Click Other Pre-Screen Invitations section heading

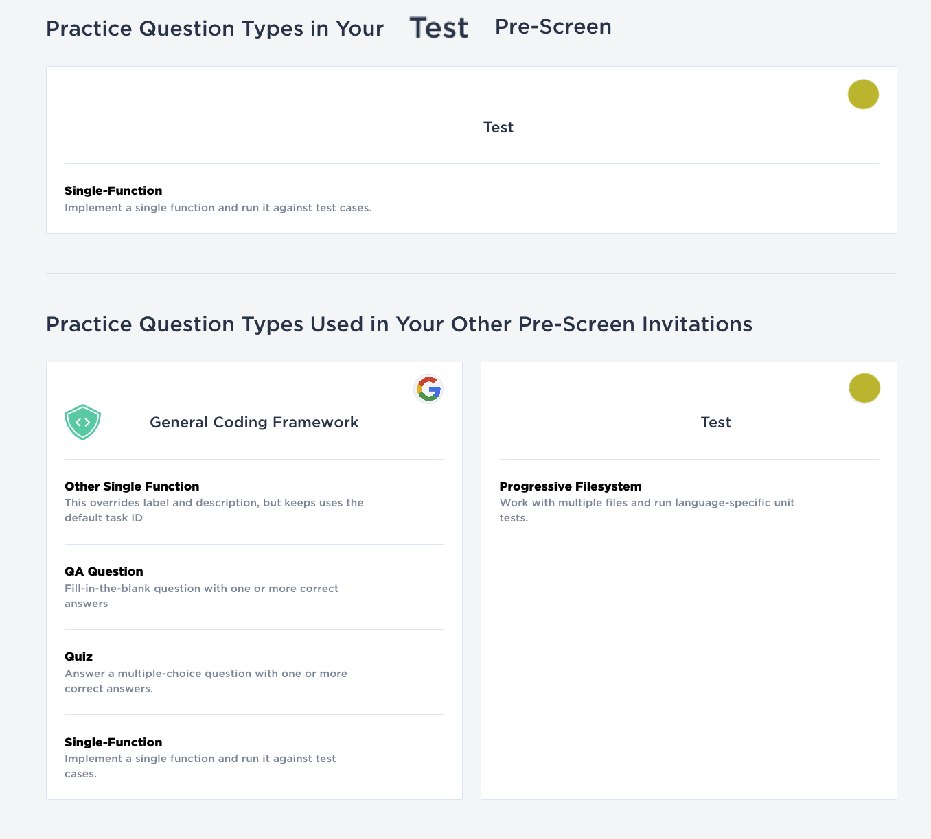tap(400, 324)
